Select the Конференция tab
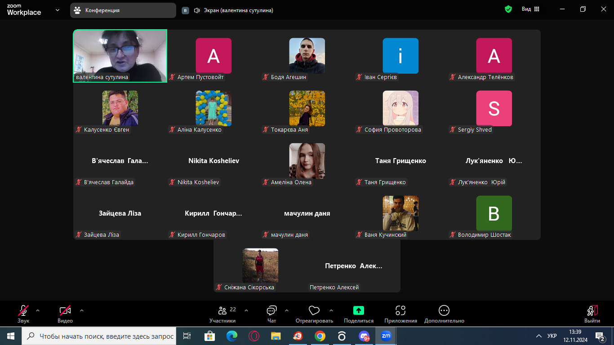This screenshot has height=345, width=614. click(x=123, y=10)
